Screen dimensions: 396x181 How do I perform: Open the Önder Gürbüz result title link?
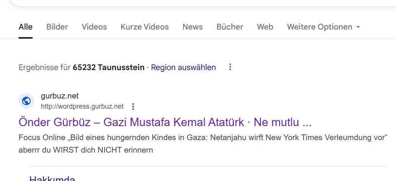(x=165, y=122)
